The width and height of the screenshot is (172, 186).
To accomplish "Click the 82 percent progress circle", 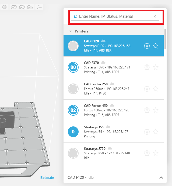I will (x=73, y=110).
